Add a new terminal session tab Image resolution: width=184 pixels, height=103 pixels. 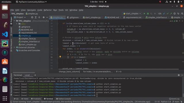point(35,75)
